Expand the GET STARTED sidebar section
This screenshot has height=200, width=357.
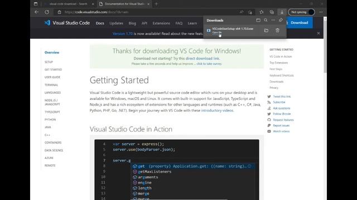click(53, 69)
